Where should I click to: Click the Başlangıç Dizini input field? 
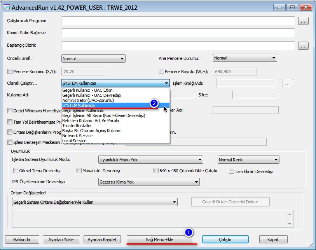tap(178, 45)
